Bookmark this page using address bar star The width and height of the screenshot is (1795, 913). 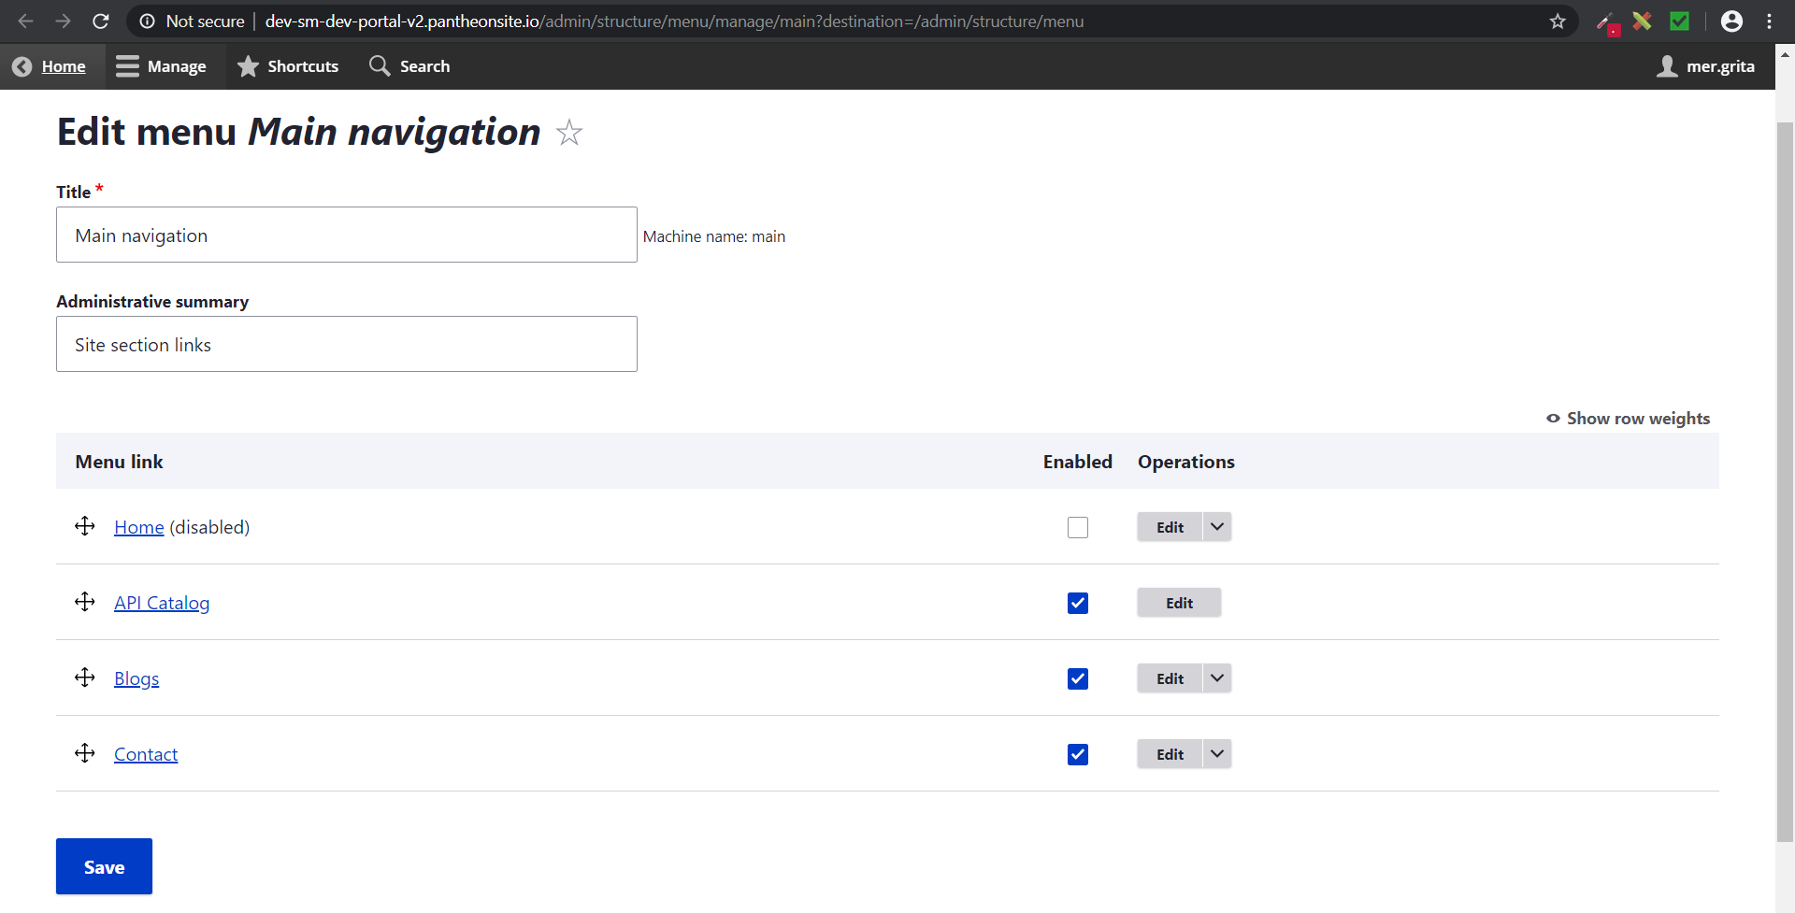[x=1557, y=21]
